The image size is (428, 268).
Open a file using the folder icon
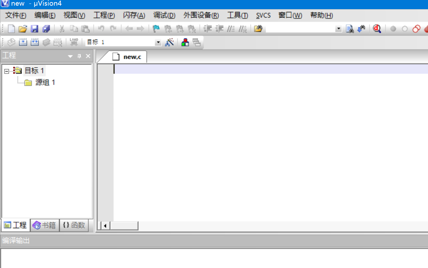(23, 29)
